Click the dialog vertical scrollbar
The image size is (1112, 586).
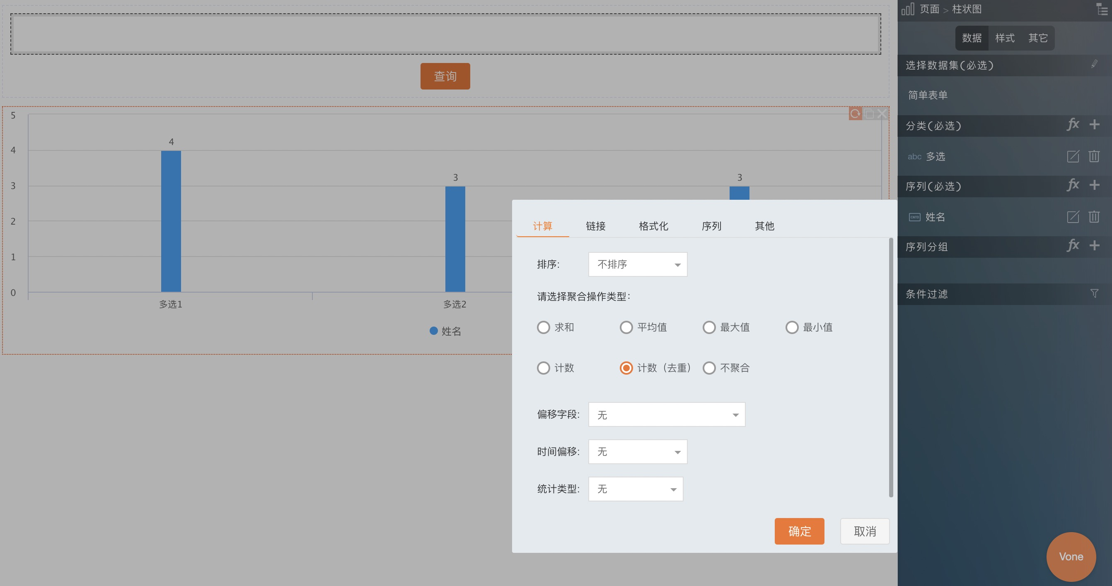(x=891, y=367)
